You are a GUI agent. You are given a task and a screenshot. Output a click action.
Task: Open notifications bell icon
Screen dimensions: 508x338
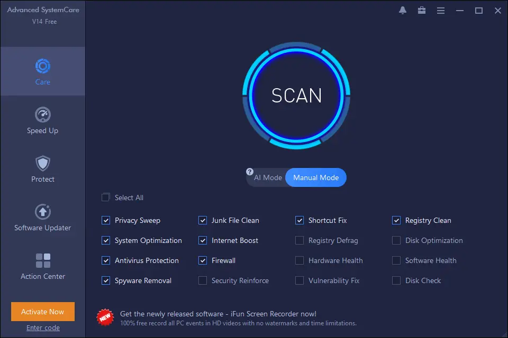tap(403, 11)
